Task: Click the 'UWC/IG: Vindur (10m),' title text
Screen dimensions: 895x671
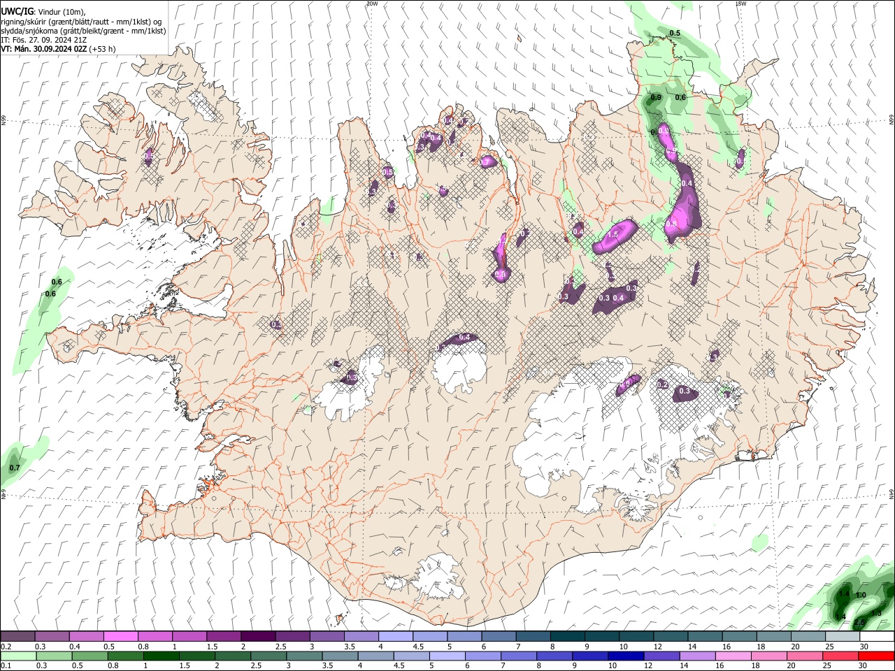Action: 42,12
